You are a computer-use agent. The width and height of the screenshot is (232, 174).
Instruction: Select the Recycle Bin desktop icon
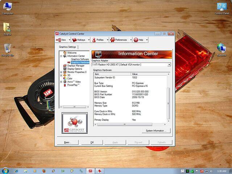[8, 50]
